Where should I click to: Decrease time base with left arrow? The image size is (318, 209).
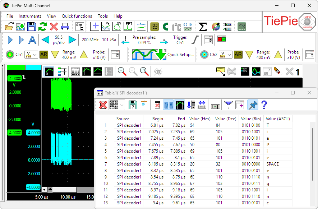45,40
